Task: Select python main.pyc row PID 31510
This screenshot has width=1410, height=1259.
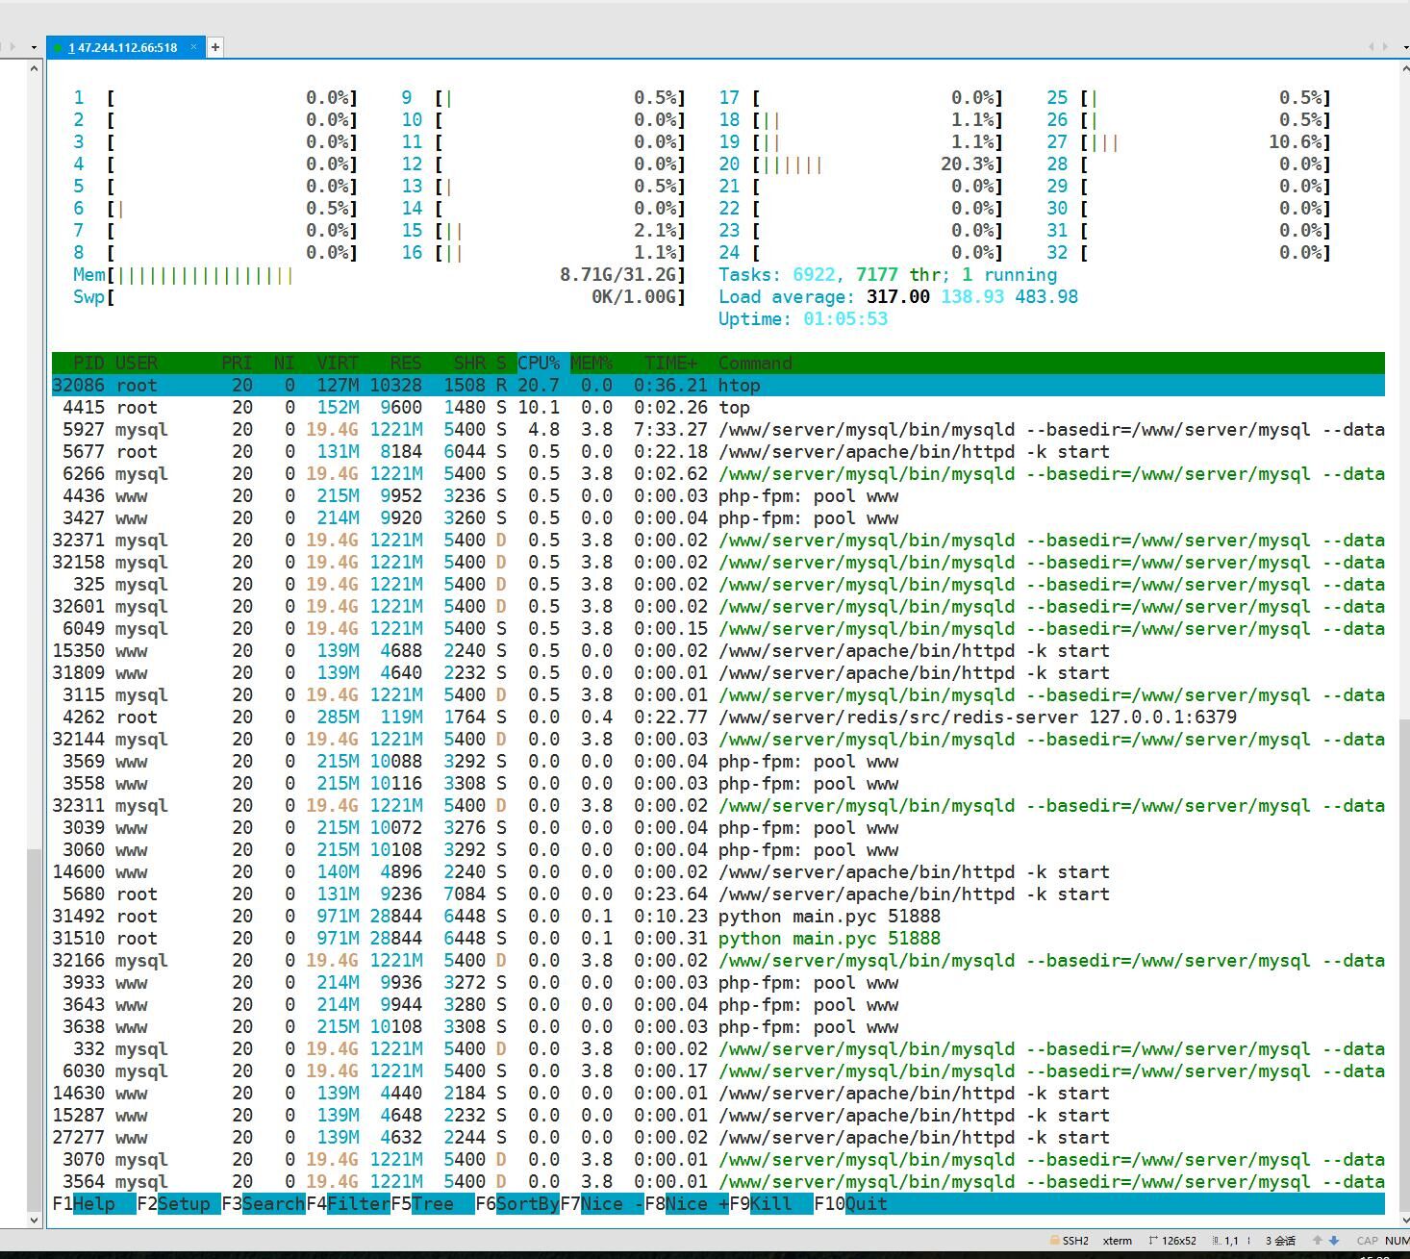Action: click(718, 939)
